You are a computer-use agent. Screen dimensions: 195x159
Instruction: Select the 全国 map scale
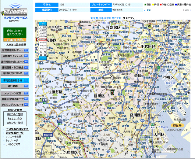tap(43, 55)
